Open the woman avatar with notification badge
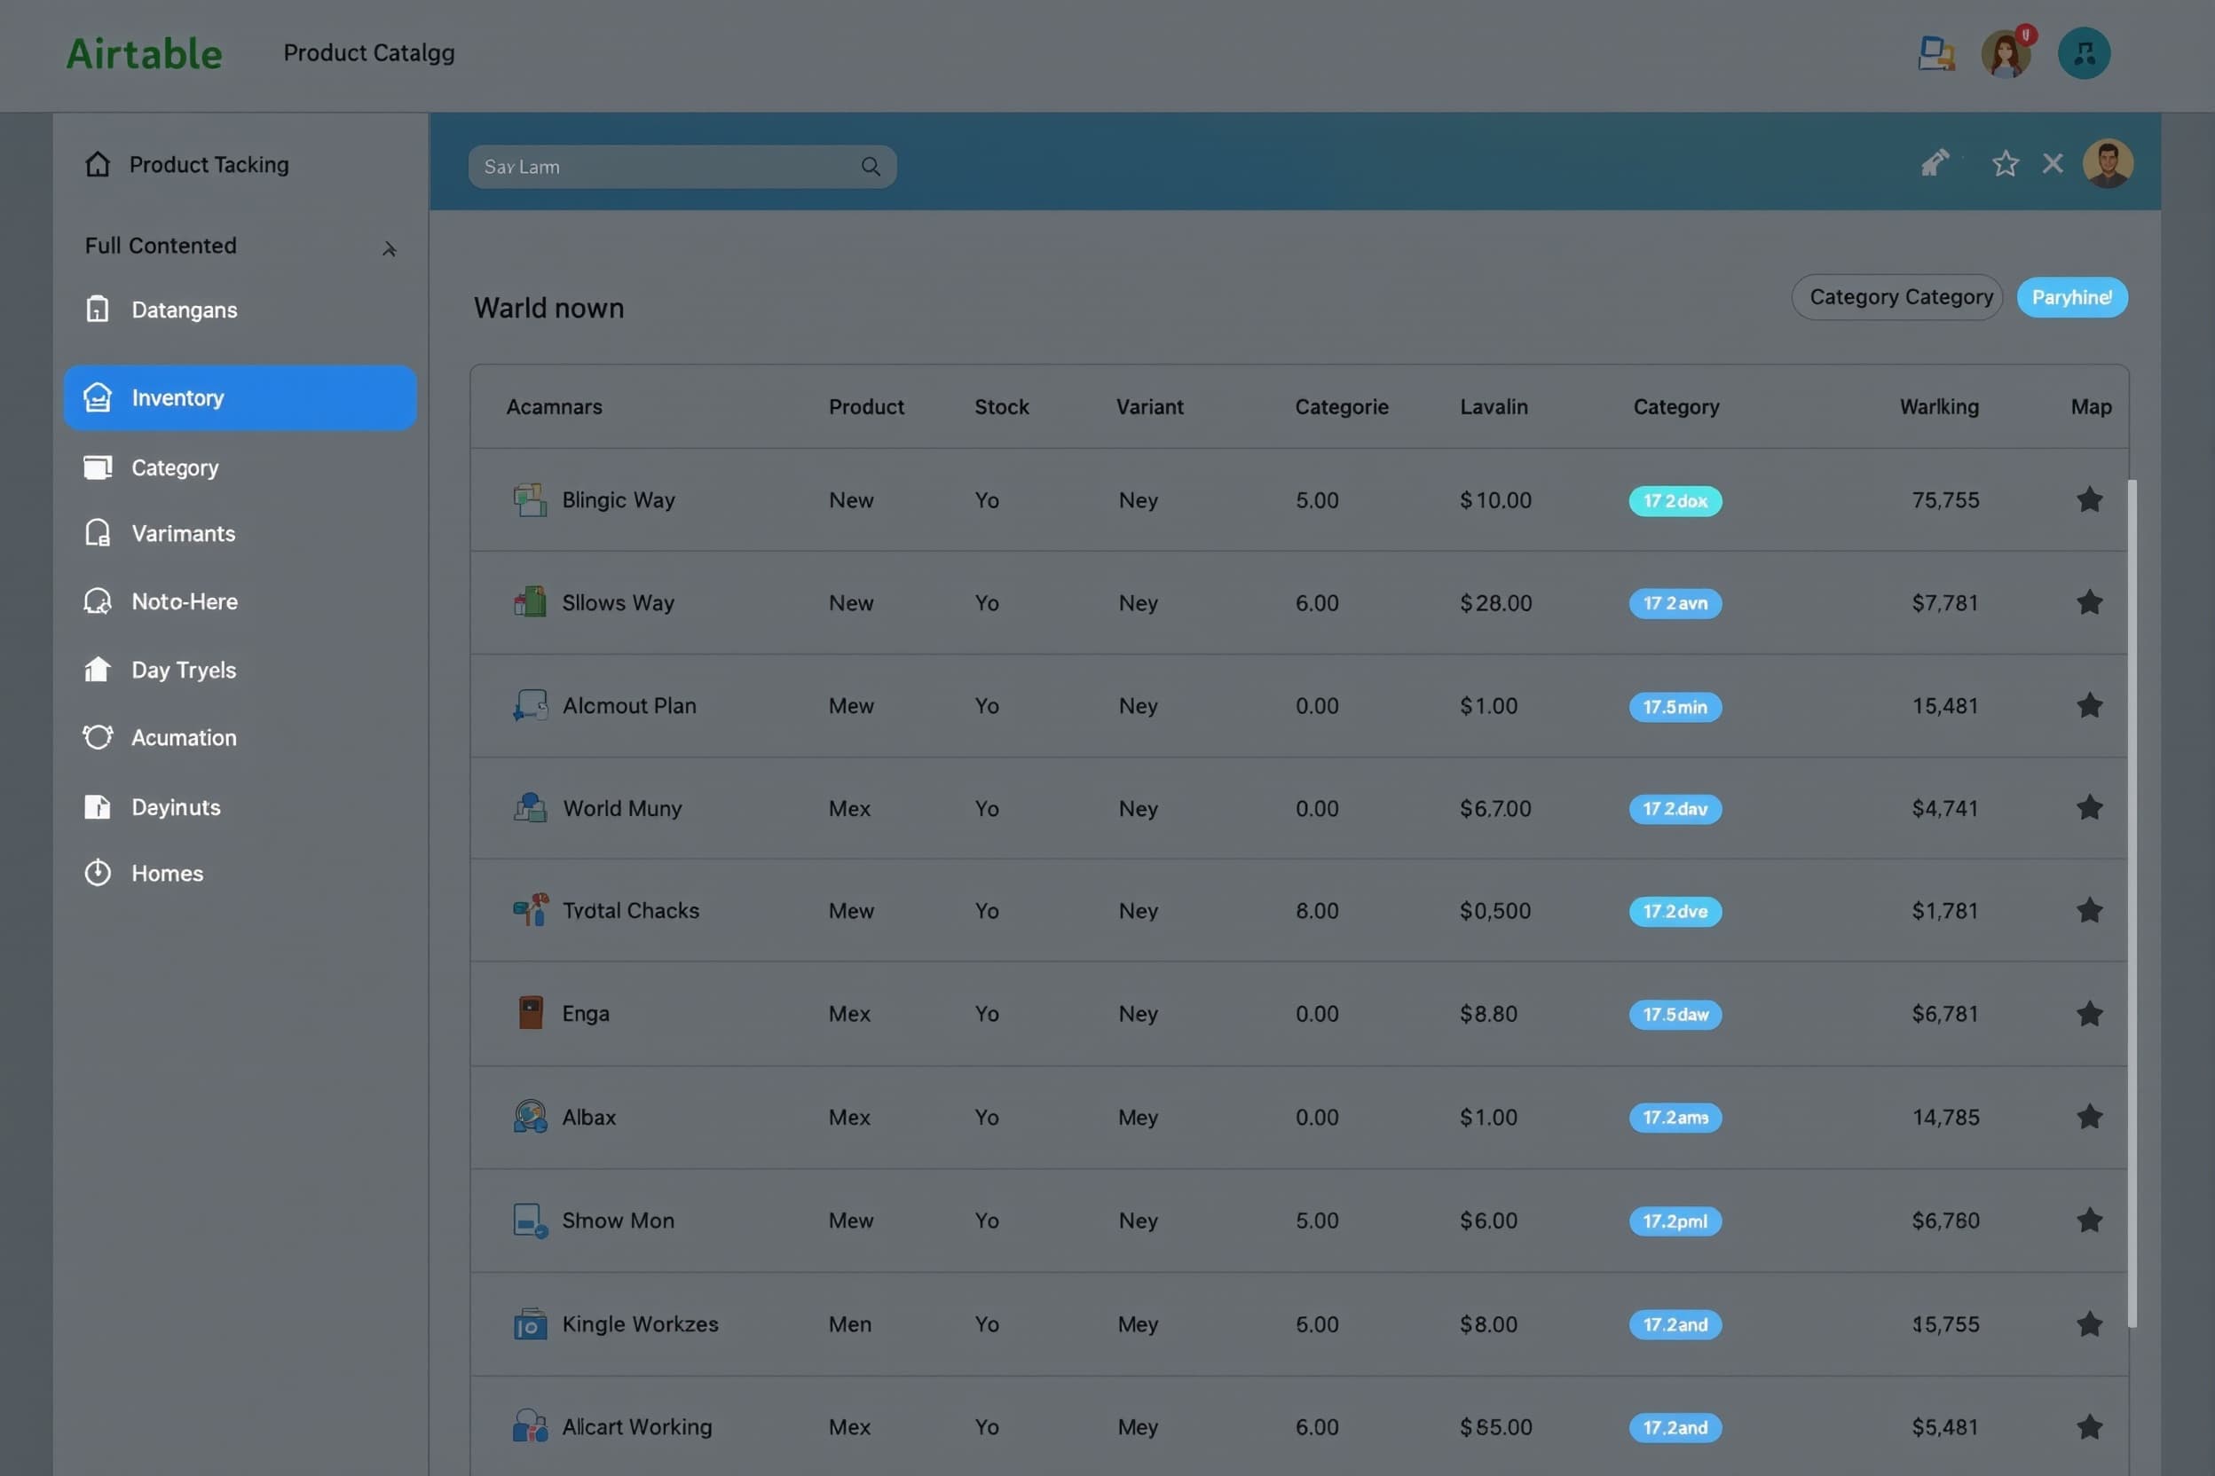The width and height of the screenshot is (2215, 1476). [x=2006, y=53]
